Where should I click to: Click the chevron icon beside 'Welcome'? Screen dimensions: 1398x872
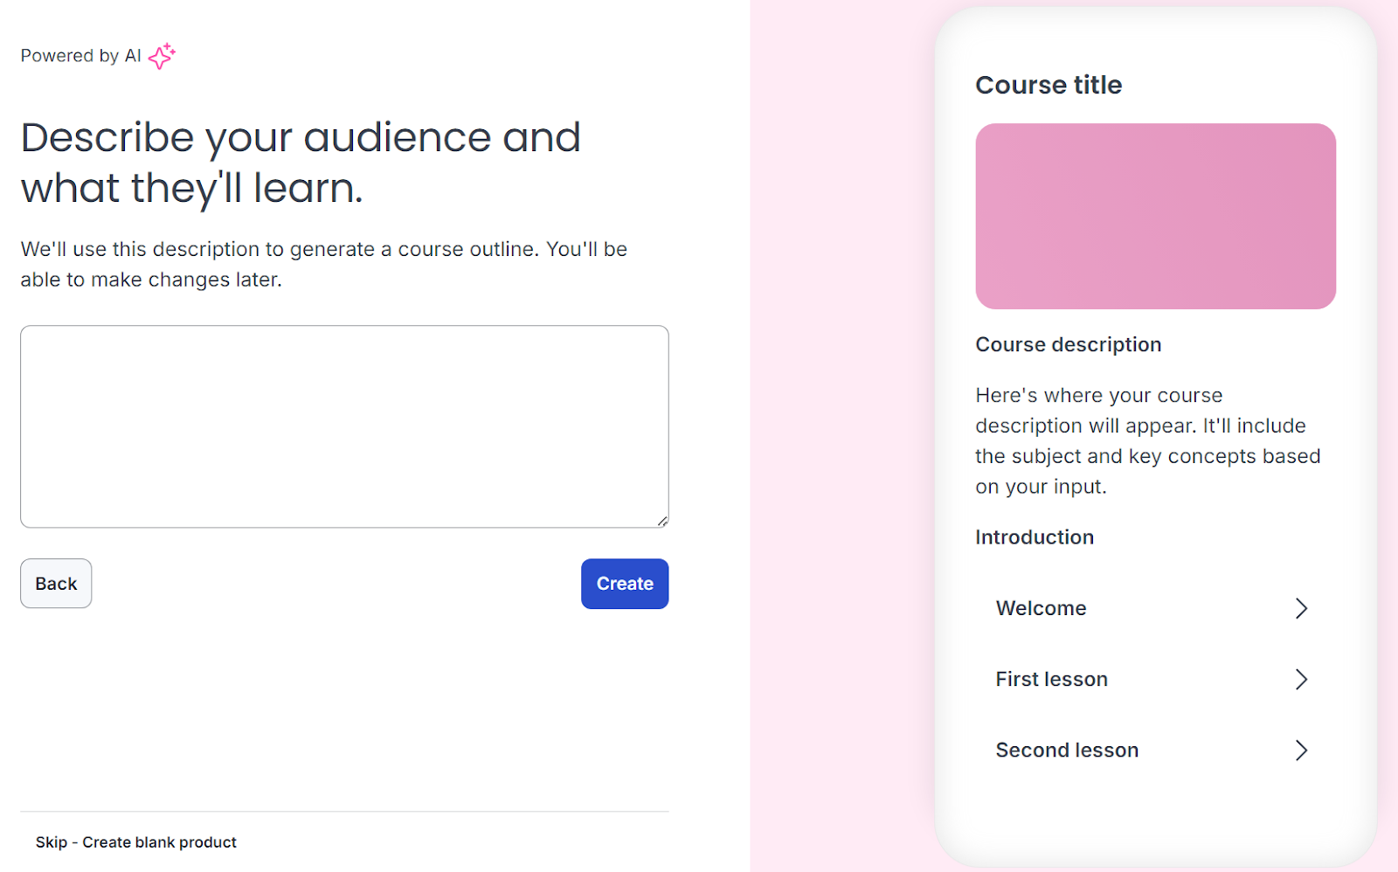[x=1301, y=608]
